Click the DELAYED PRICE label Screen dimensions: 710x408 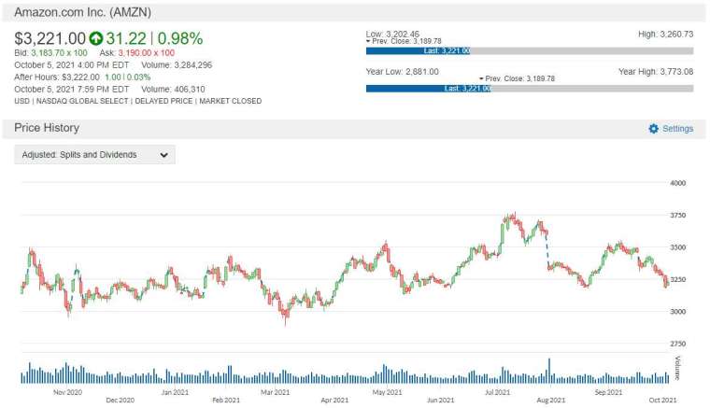(163, 102)
